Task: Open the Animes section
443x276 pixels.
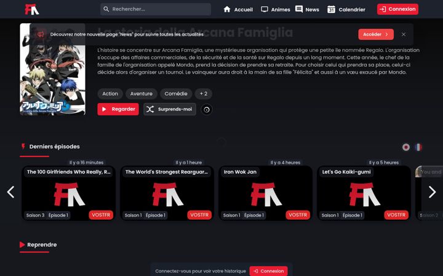Action: pos(276,9)
